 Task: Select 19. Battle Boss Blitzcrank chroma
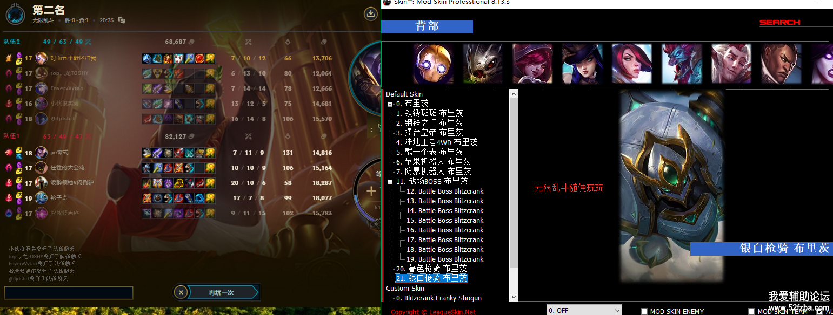(x=445, y=259)
